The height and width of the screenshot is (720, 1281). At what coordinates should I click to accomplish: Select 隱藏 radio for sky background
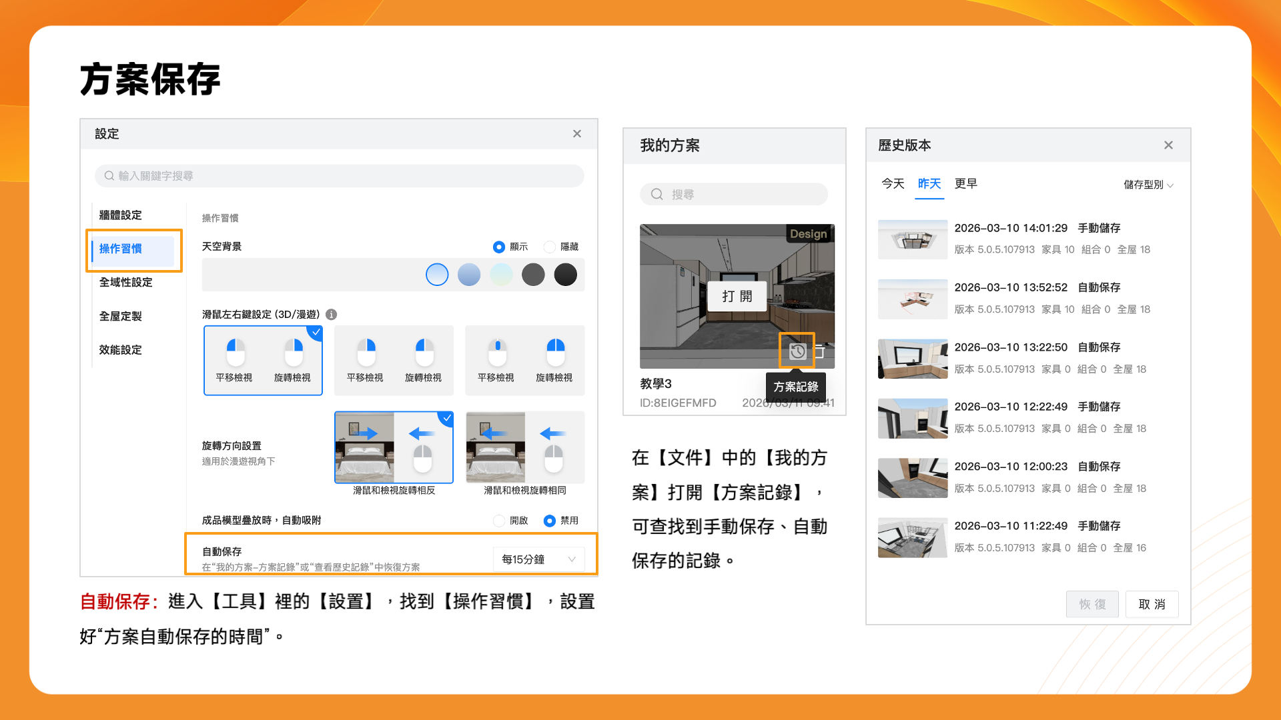tap(550, 247)
